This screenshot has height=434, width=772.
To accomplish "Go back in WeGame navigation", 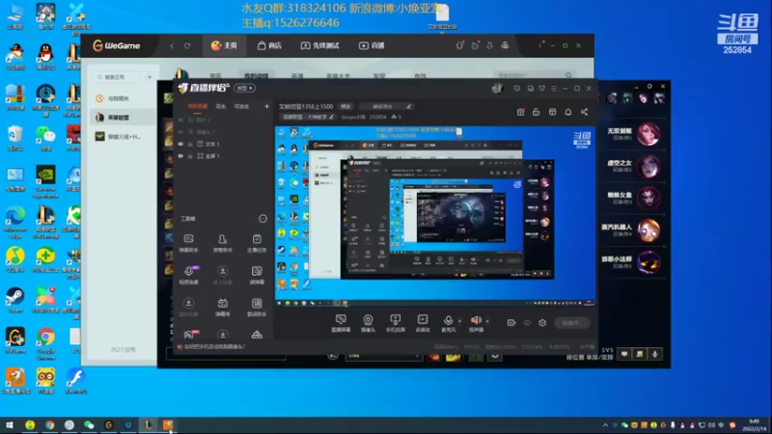I will (172, 45).
